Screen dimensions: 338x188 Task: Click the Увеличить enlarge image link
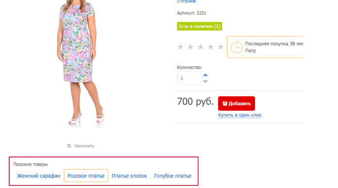coord(84,146)
